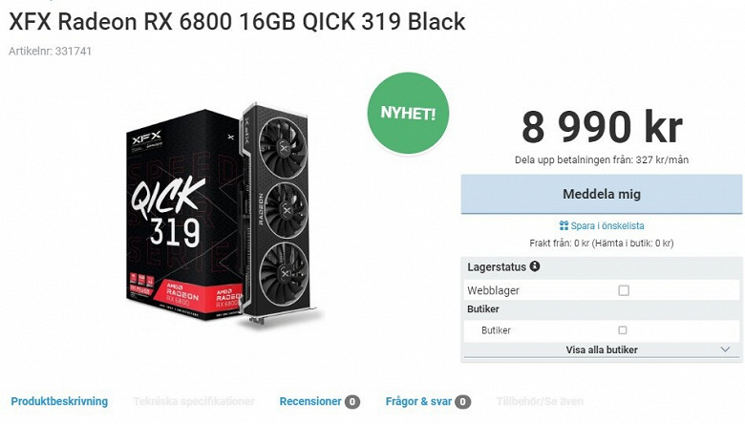Click the Dela upp betalningen installment text

(602, 159)
